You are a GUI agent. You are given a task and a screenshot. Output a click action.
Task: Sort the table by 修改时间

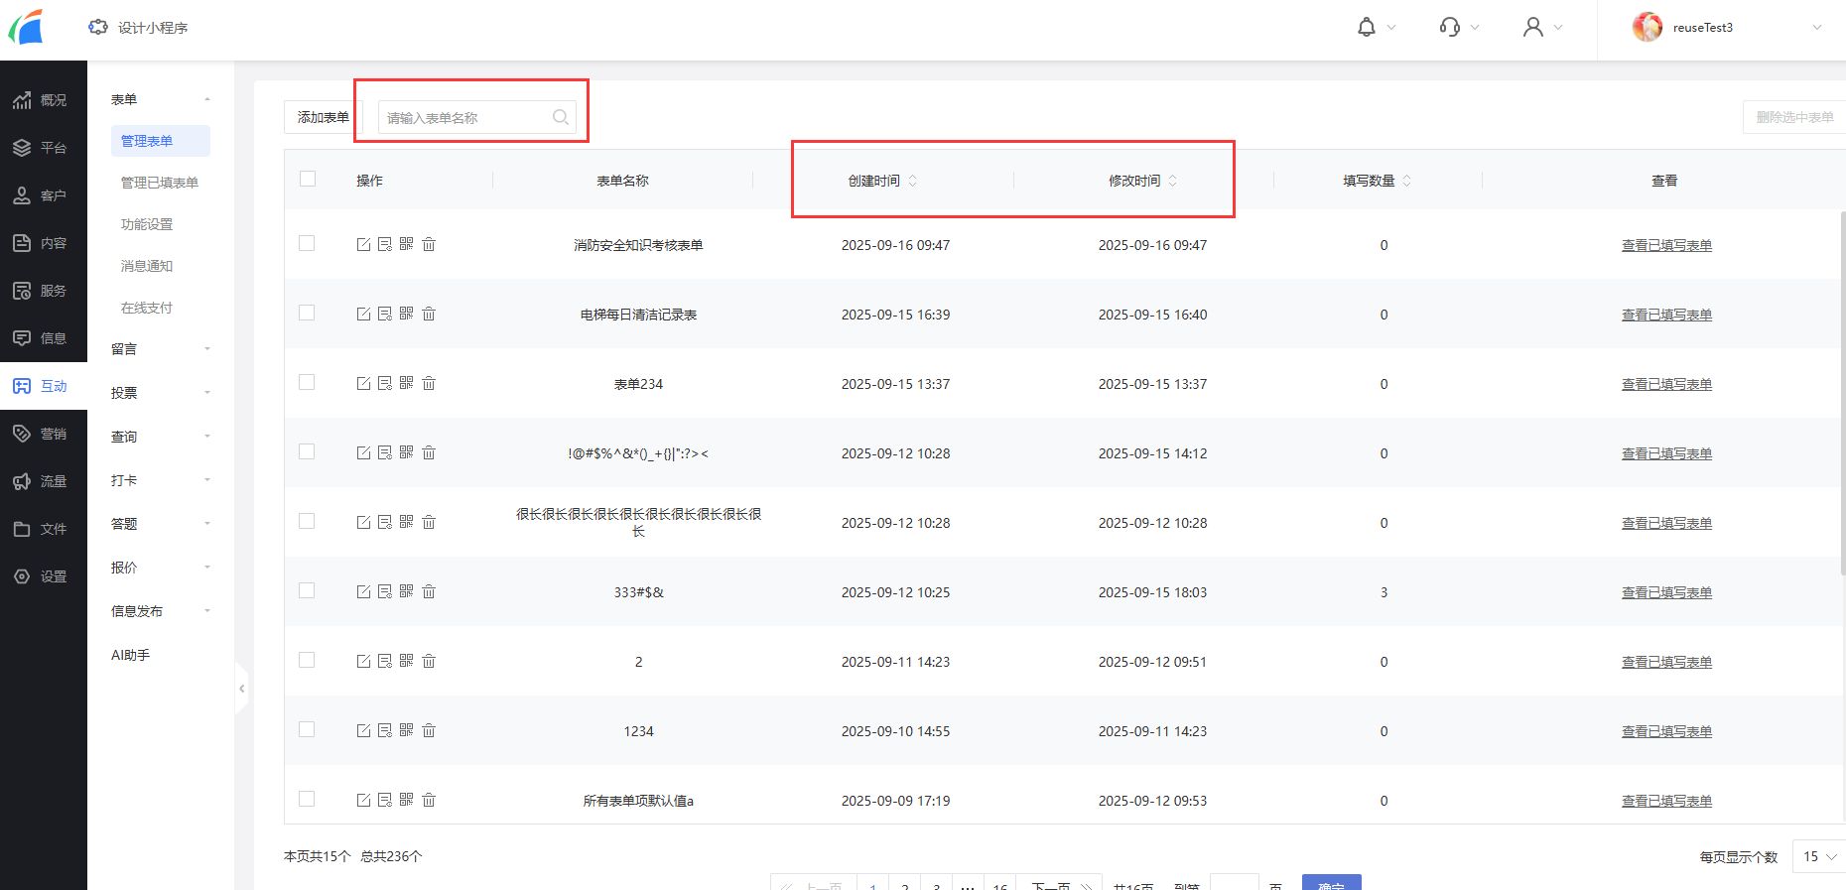(1172, 181)
